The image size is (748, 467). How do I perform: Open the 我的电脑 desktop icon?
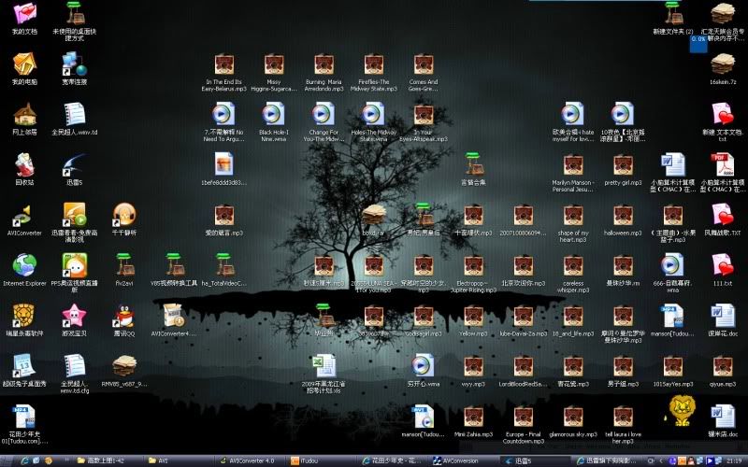click(24, 64)
